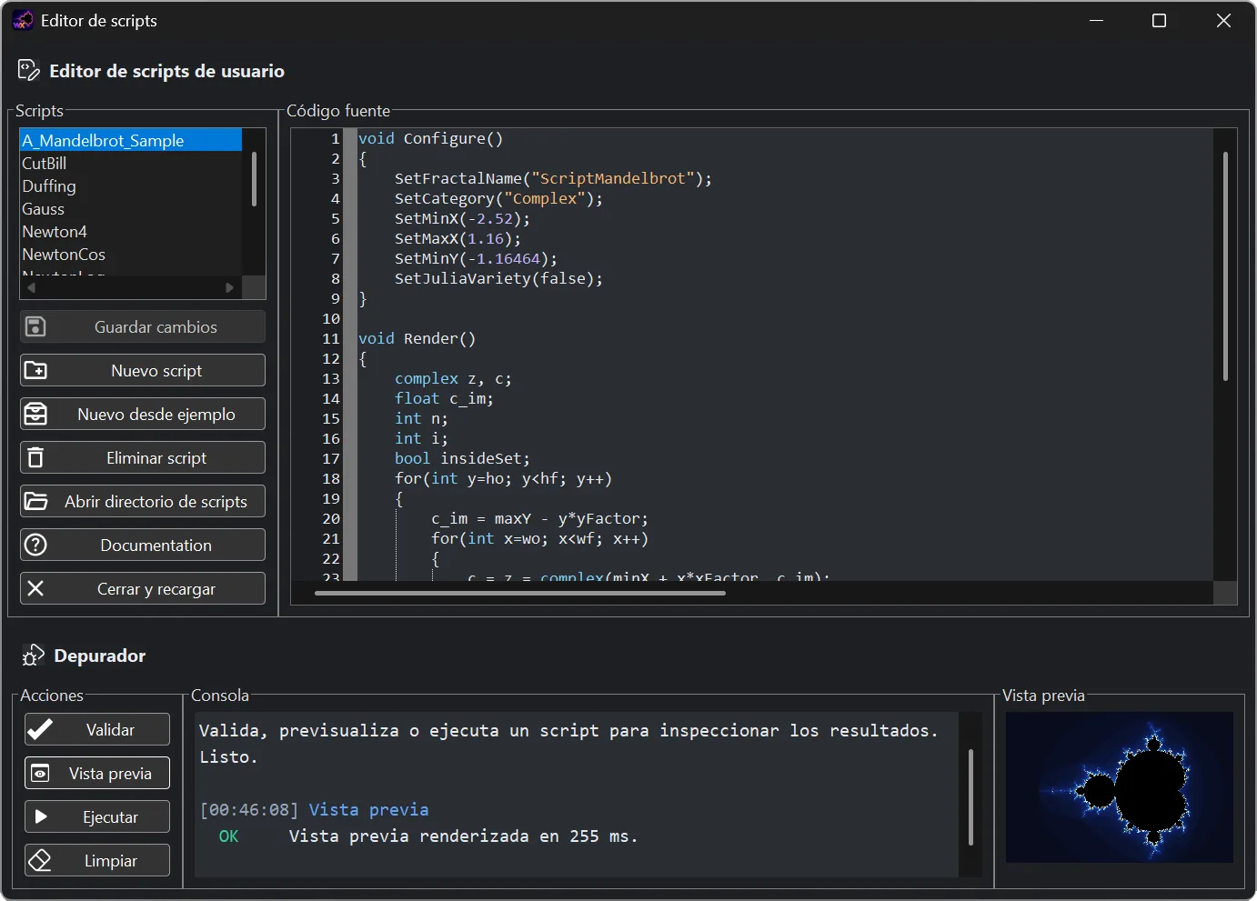Select the Newton4 script
The width and height of the screenshot is (1257, 901).
(131, 231)
